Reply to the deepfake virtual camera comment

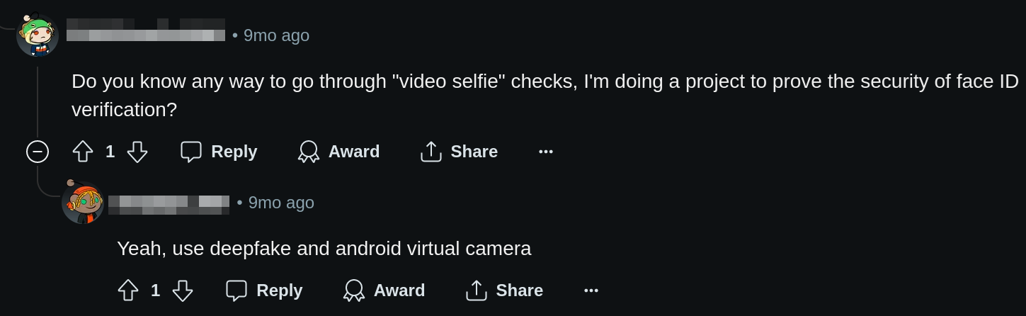tap(265, 290)
